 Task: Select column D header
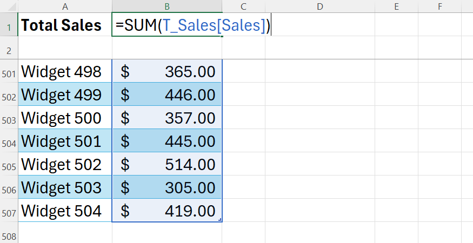coord(320,6)
